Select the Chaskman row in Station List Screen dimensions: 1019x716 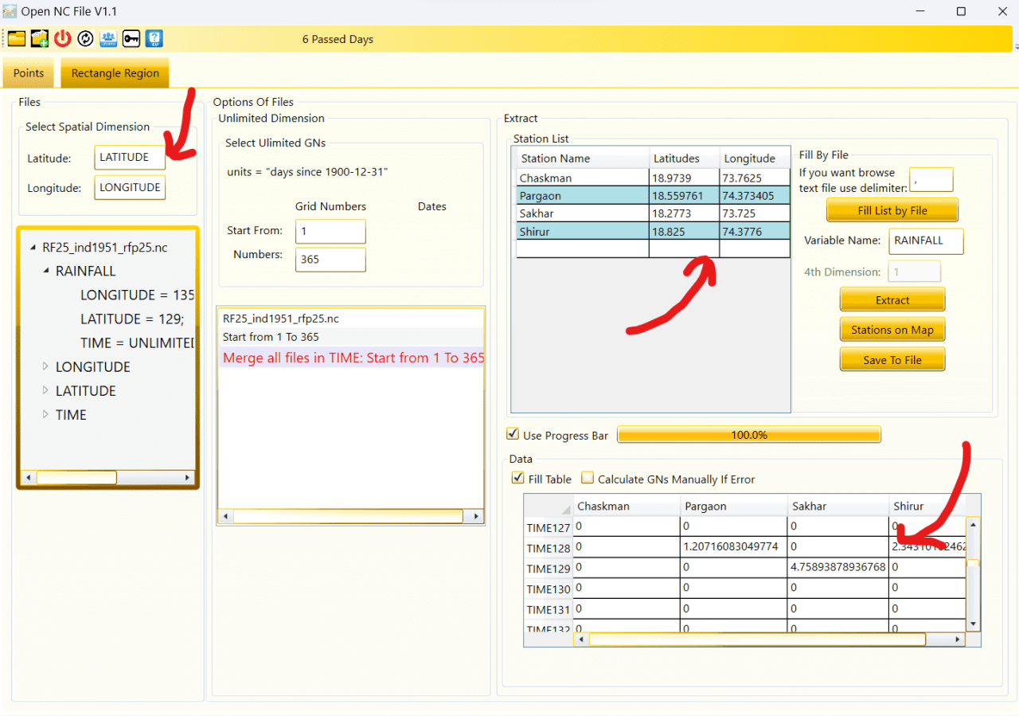pyautogui.click(x=653, y=178)
